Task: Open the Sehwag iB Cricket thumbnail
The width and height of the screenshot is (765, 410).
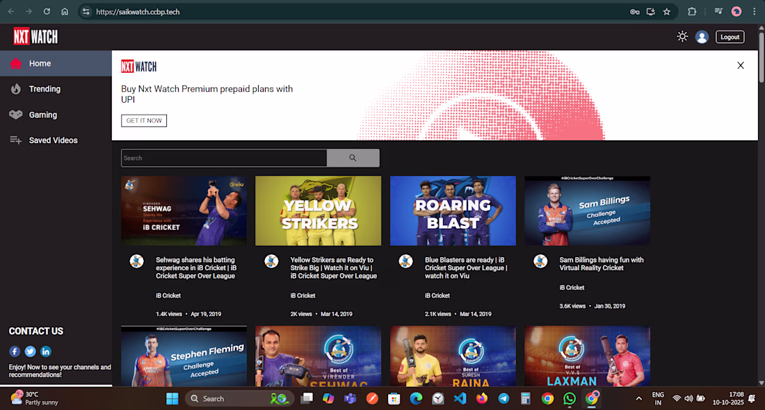Action: (x=184, y=211)
